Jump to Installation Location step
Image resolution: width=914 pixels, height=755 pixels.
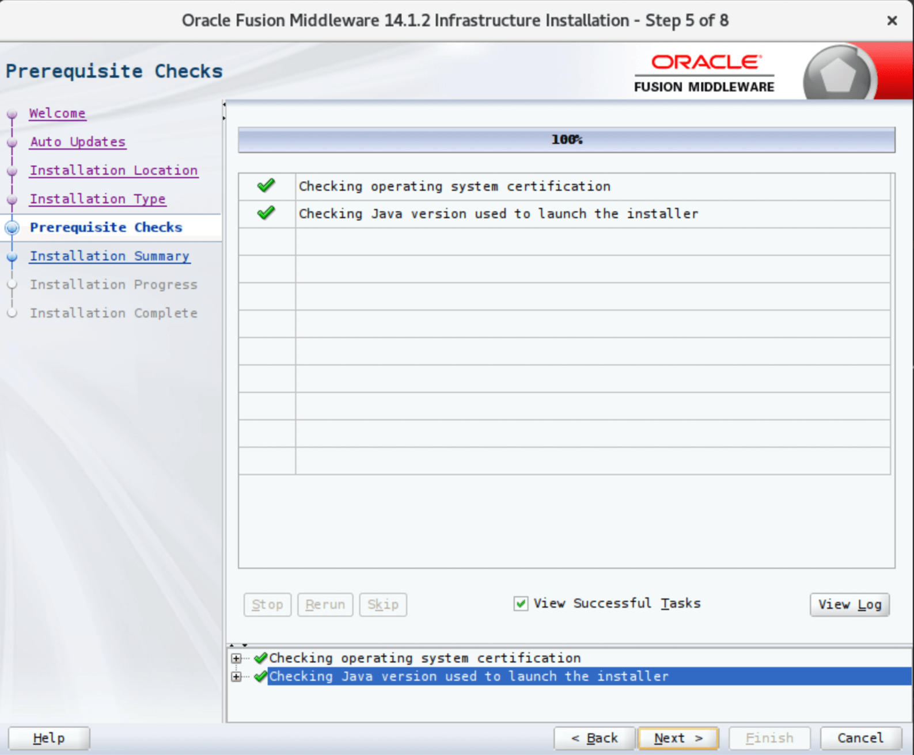[x=114, y=170]
